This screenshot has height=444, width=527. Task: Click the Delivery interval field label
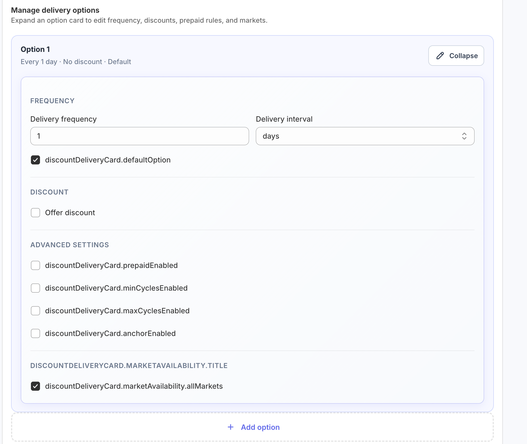click(x=284, y=119)
